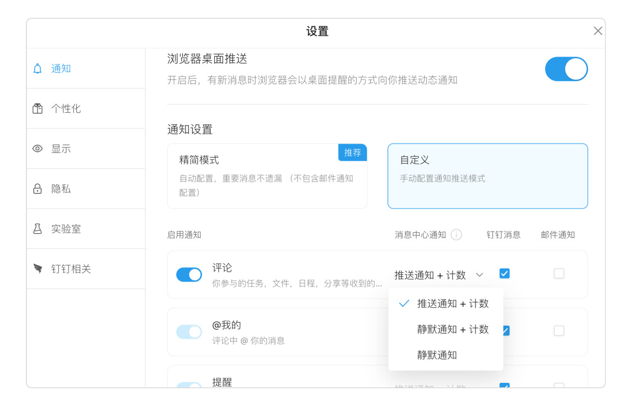
Task: Close the 设置 dialog with the X icon
Action: pos(598,31)
